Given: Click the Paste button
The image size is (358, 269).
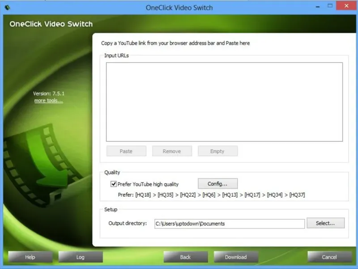Looking at the screenshot, I should click(x=126, y=151).
